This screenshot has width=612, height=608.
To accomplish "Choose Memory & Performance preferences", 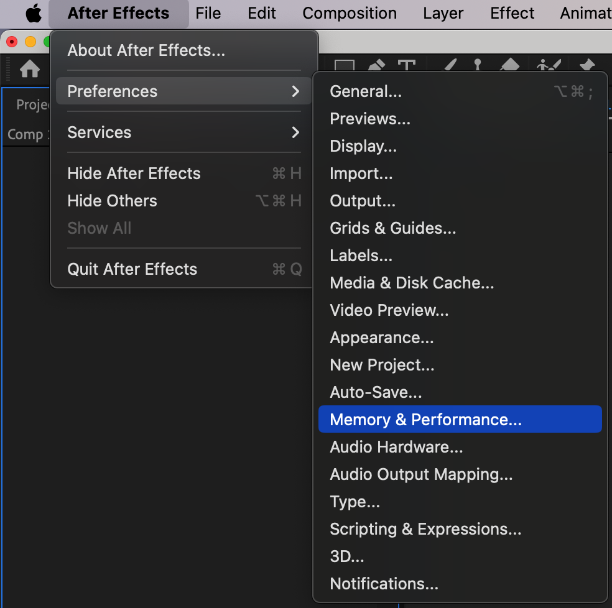I will tap(425, 420).
